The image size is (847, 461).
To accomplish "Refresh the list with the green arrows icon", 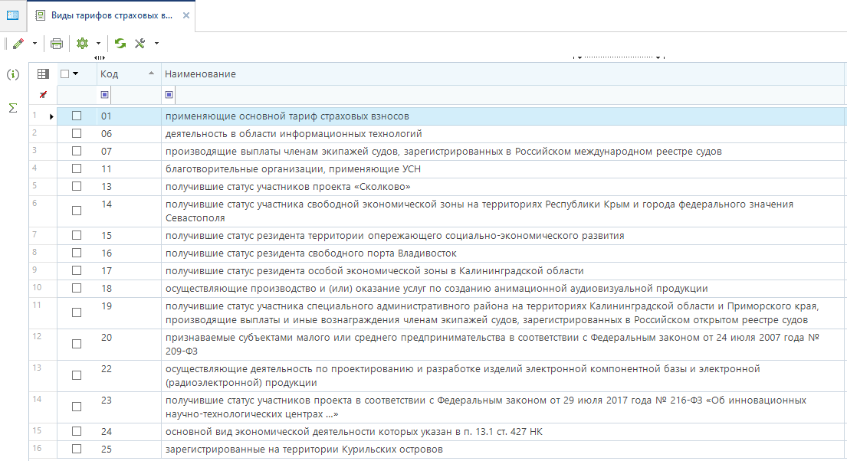I will click(120, 44).
